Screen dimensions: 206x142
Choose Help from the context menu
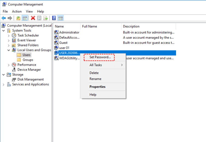(x=93, y=94)
